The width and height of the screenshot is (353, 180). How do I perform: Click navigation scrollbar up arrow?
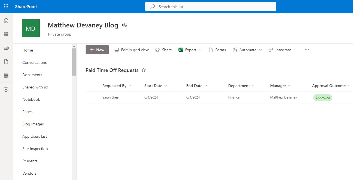pos(74,46)
